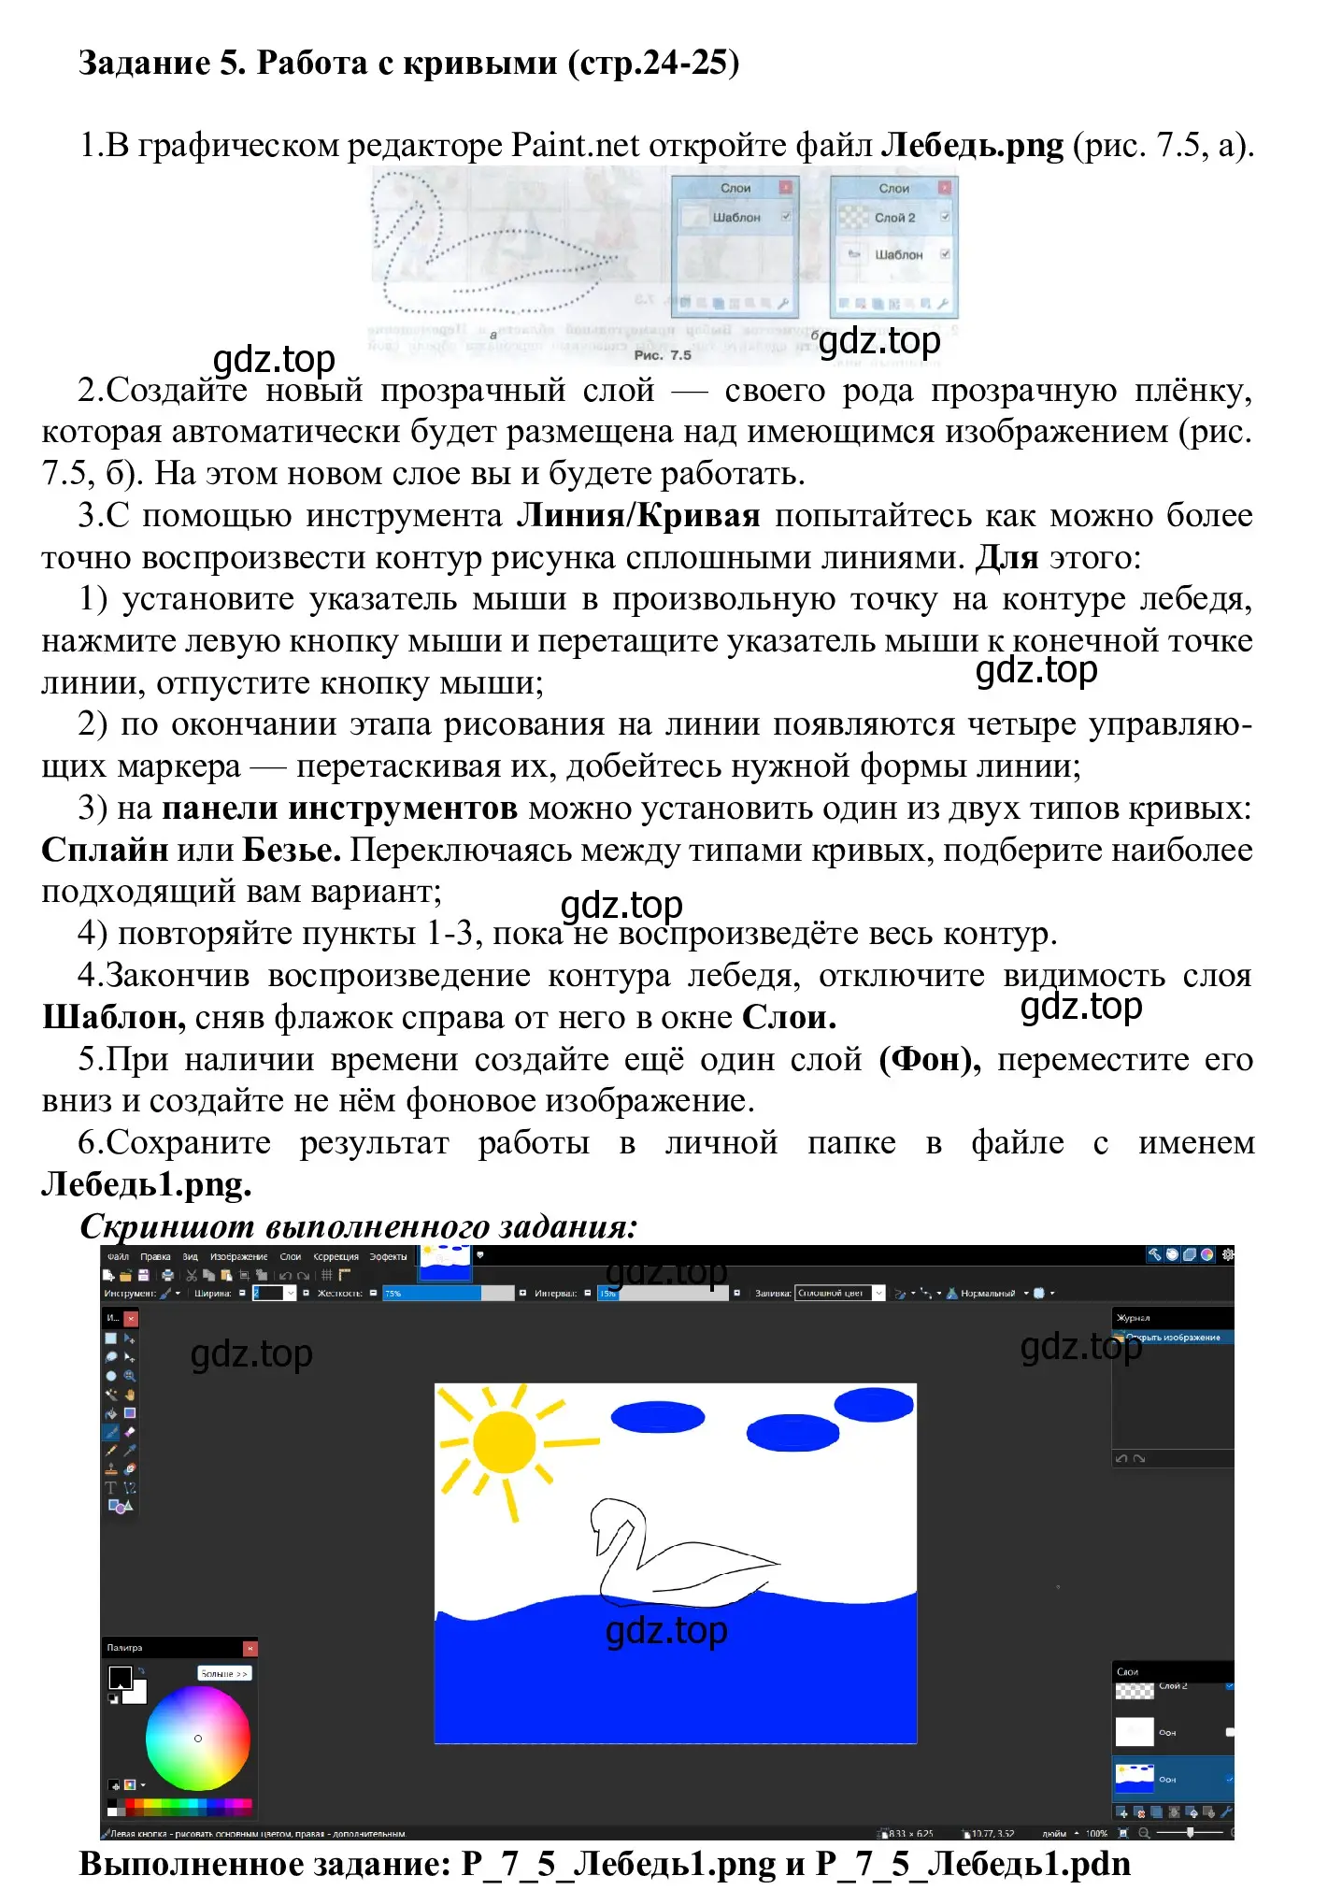Open the Вид menu
1342x1904 pixels.
[191, 1256]
